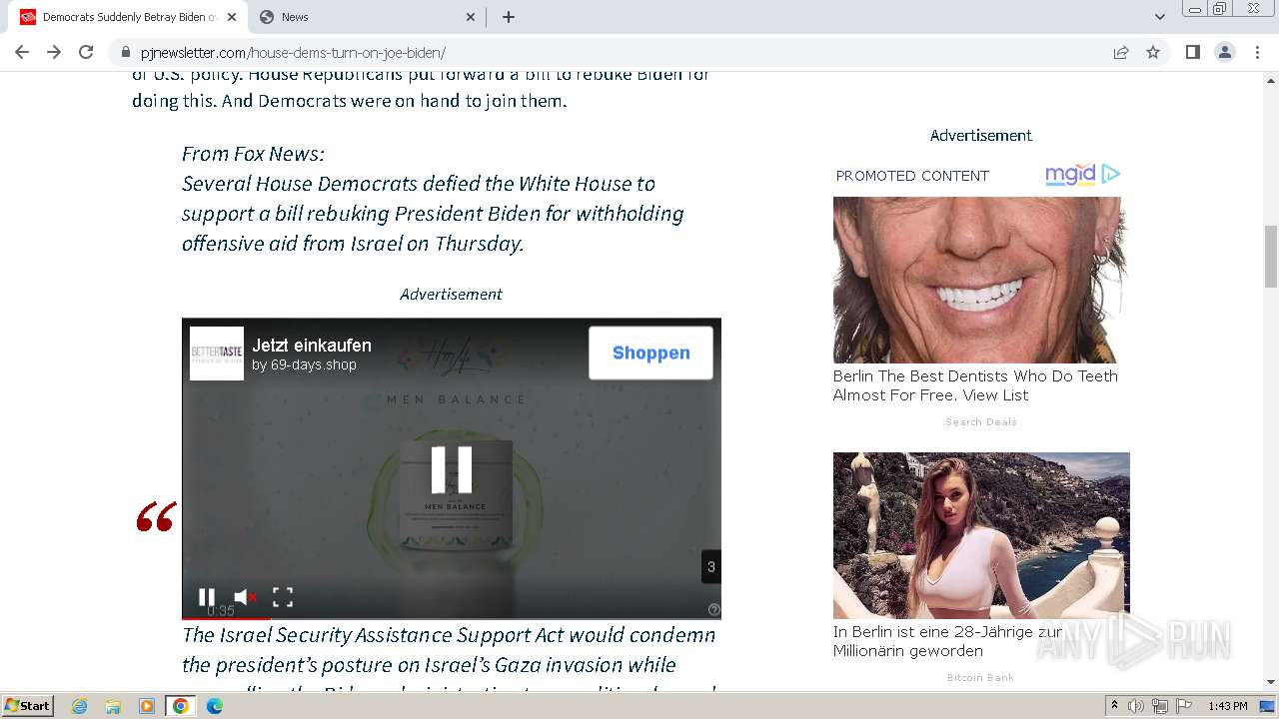
Task: Open video ad help question icon
Action: [713, 609]
